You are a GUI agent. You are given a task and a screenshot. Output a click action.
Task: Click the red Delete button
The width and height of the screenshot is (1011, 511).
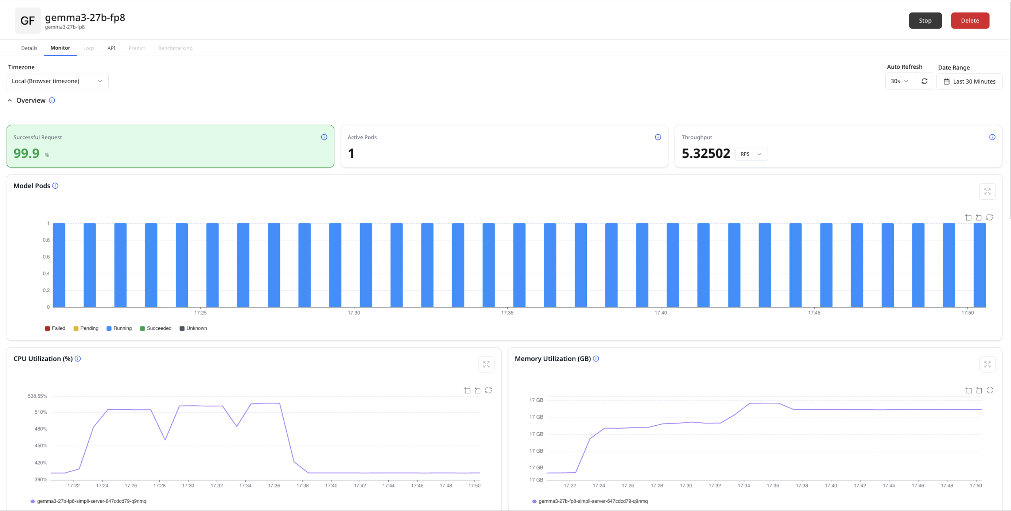coord(969,21)
